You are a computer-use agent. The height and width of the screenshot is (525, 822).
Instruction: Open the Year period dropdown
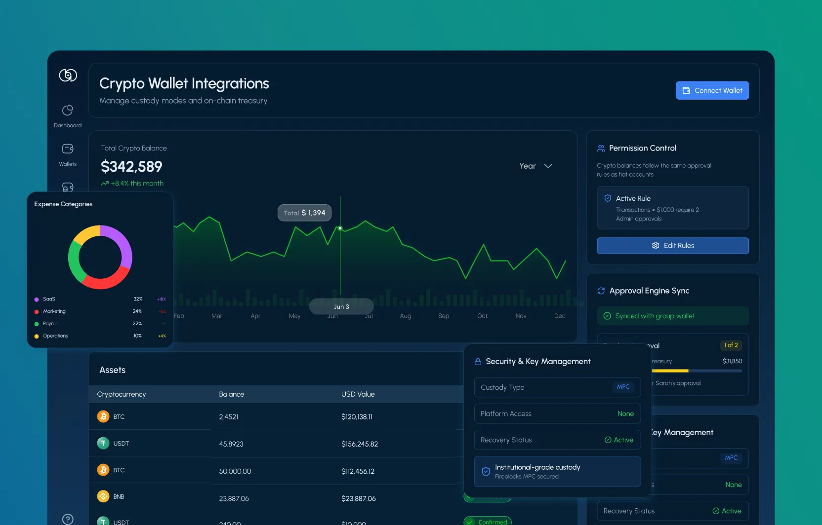[535, 166]
